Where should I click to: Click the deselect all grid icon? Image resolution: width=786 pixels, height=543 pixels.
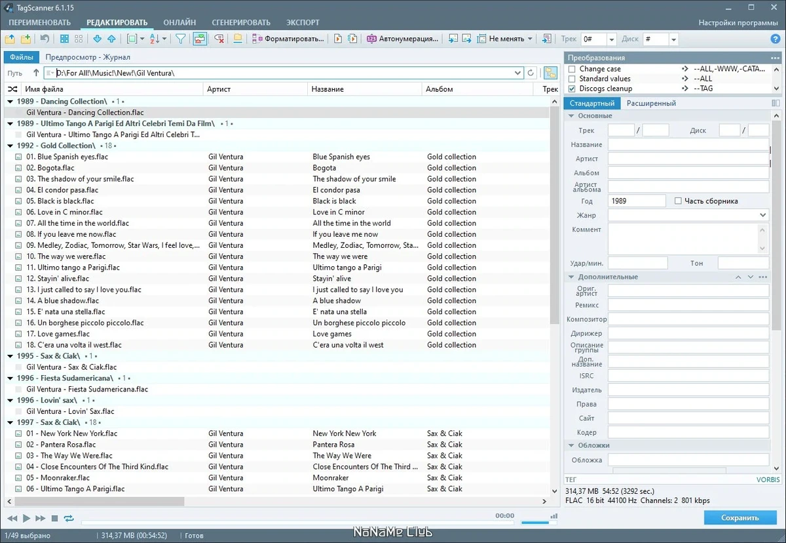pos(79,39)
